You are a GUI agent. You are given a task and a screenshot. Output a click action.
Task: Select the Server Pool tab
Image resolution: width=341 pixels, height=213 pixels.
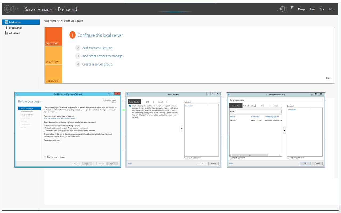(x=236, y=106)
